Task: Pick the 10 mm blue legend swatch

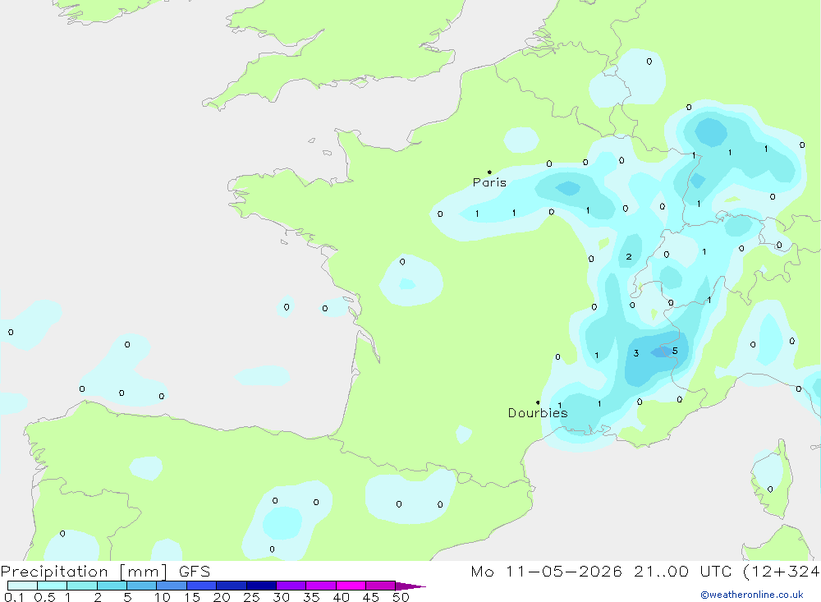Action: [x=172, y=586]
